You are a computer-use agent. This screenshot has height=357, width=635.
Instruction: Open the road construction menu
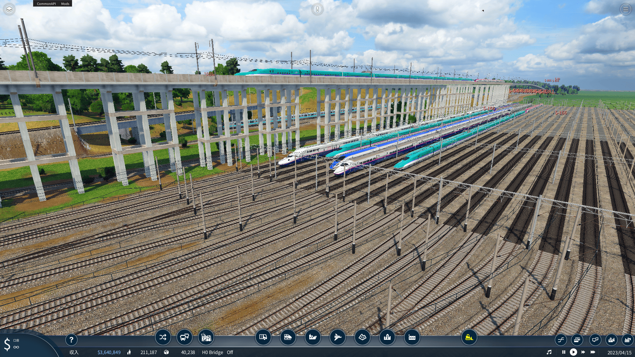(x=263, y=337)
